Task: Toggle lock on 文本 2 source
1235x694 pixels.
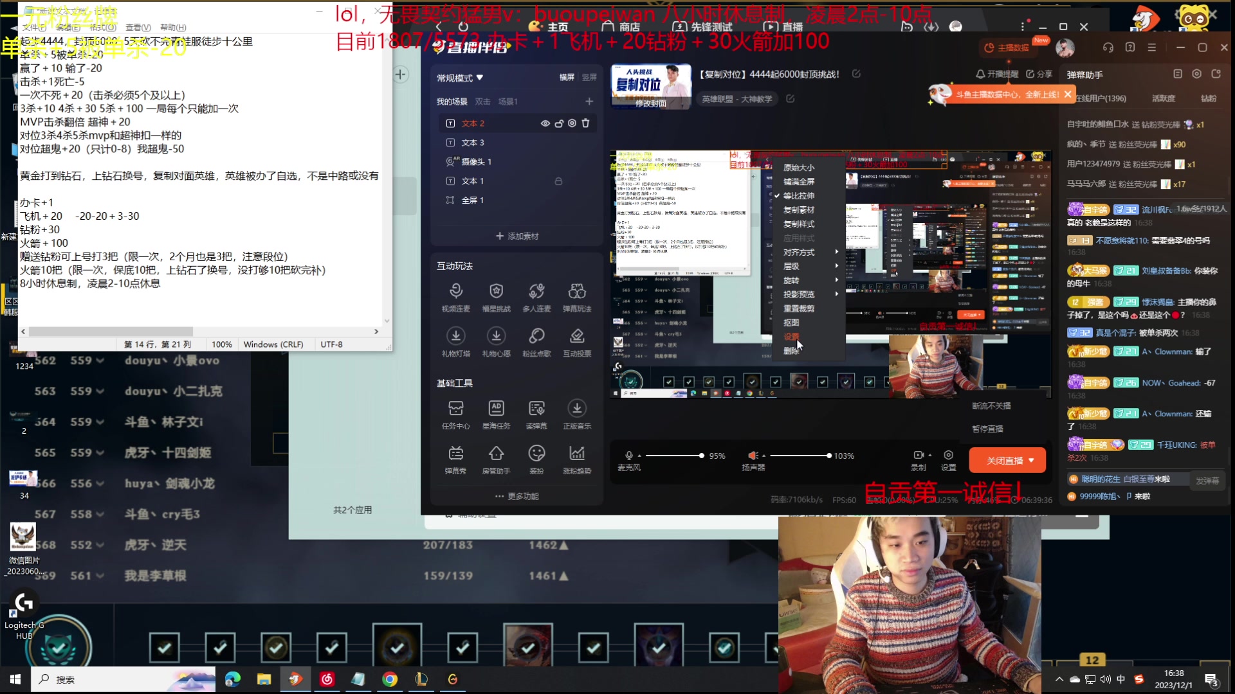Action: click(x=558, y=123)
